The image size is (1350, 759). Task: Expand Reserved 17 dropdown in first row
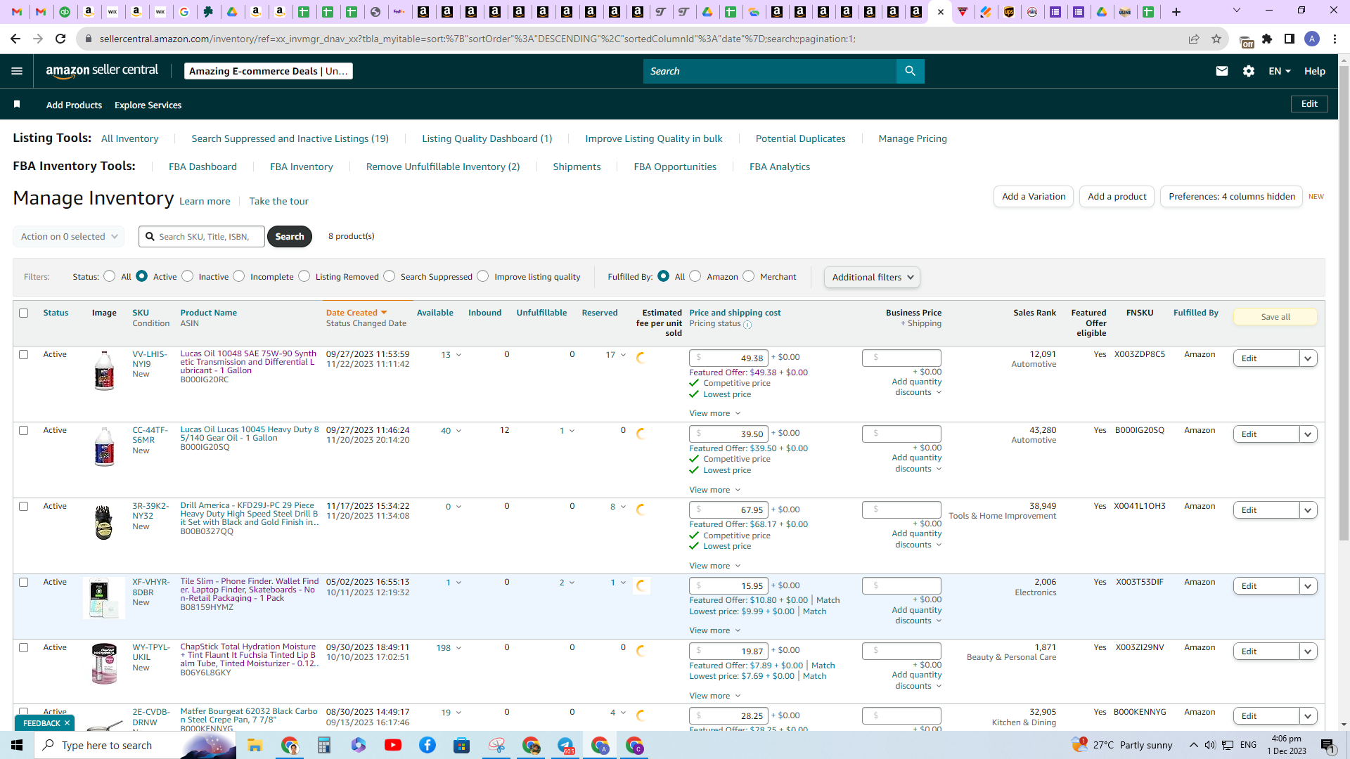pos(615,355)
